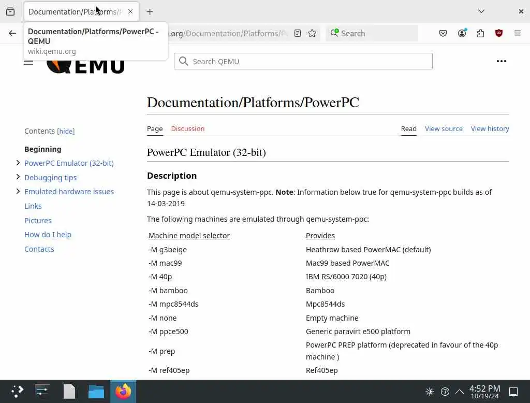Click the '-M g3beige' table cell
530x403 pixels.
168,250
